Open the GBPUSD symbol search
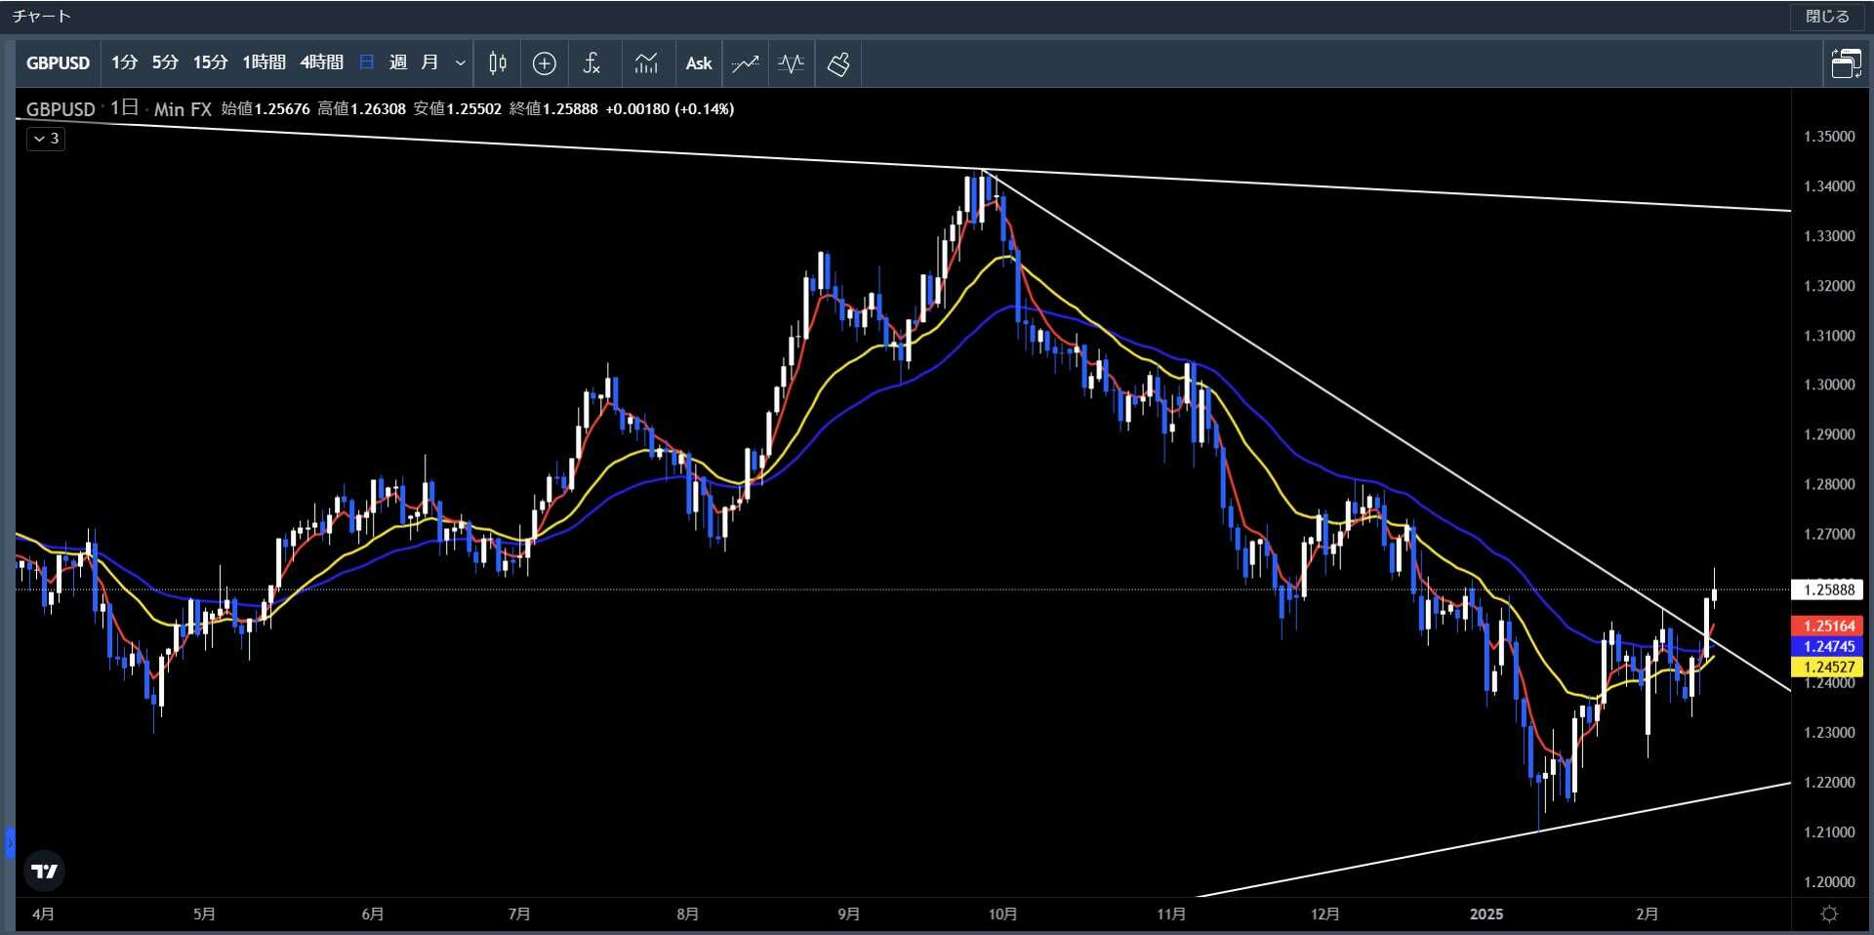The width and height of the screenshot is (1874, 935). coord(58,63)
